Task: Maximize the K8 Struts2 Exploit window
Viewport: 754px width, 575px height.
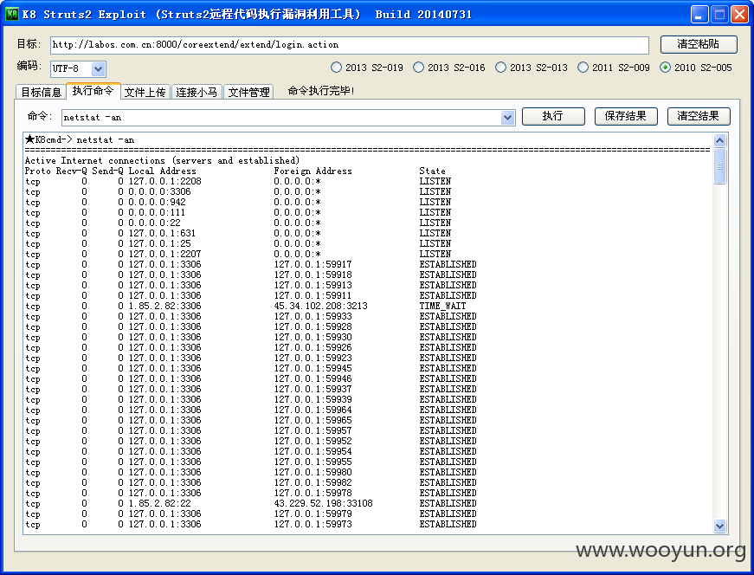Action: tap(719, 15)
